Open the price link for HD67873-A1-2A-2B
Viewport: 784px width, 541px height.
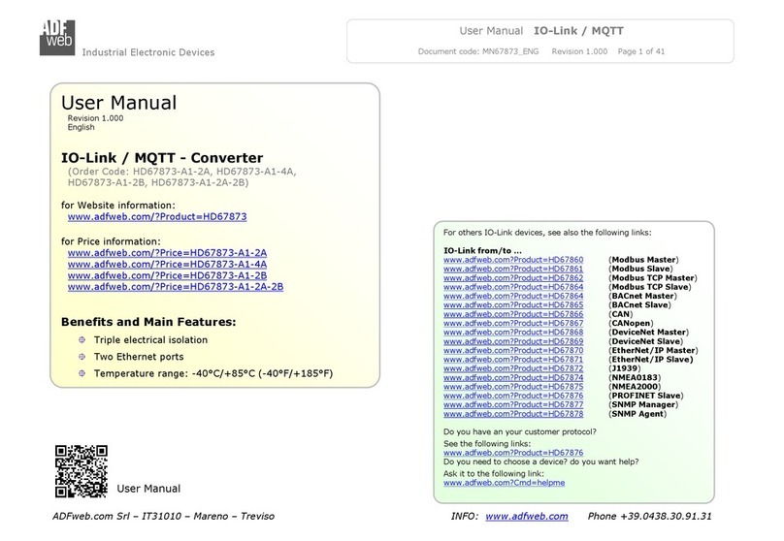tap(176, 287)
